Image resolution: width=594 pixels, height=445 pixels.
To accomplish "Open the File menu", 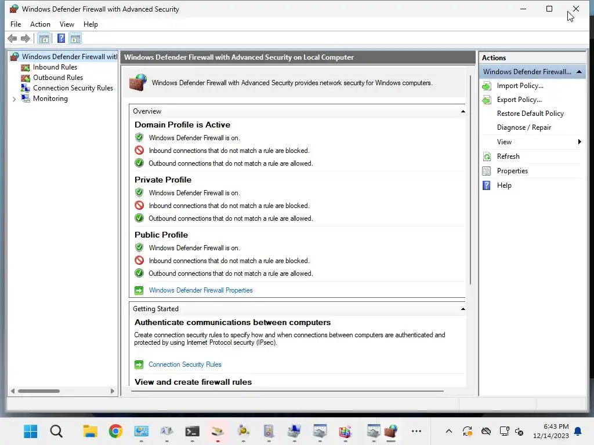I will point(16,24).
